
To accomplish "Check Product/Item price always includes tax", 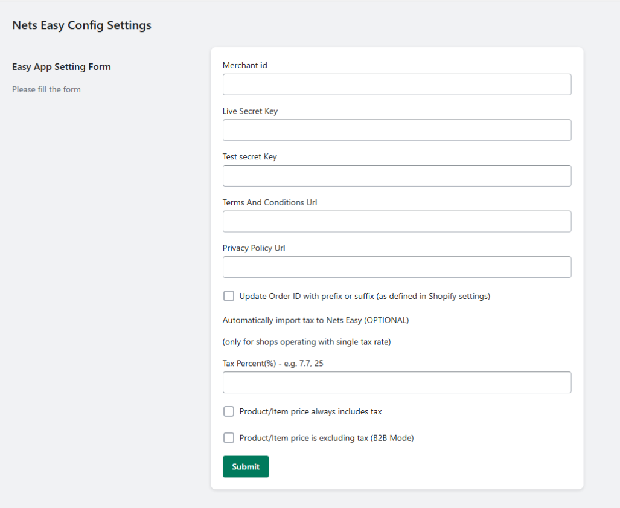I will 229,411.
